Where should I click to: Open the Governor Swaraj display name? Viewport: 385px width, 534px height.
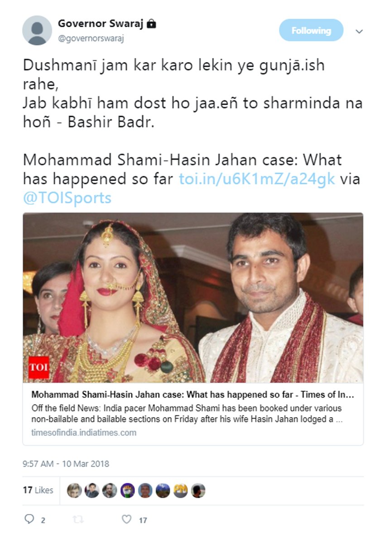click(101, 24)
